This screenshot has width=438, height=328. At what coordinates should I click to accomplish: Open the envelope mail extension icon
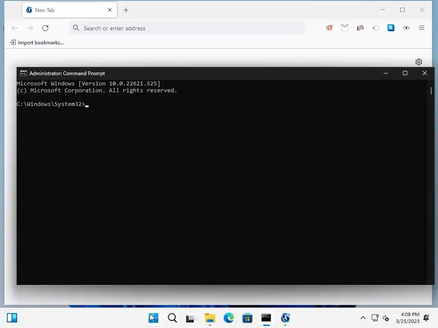coord(345,28)
